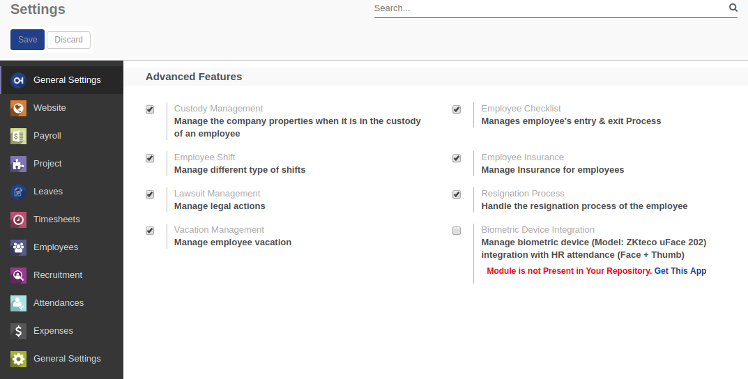
Task: Open the bottom General Settings gear entry
Action: click(67, 359)
